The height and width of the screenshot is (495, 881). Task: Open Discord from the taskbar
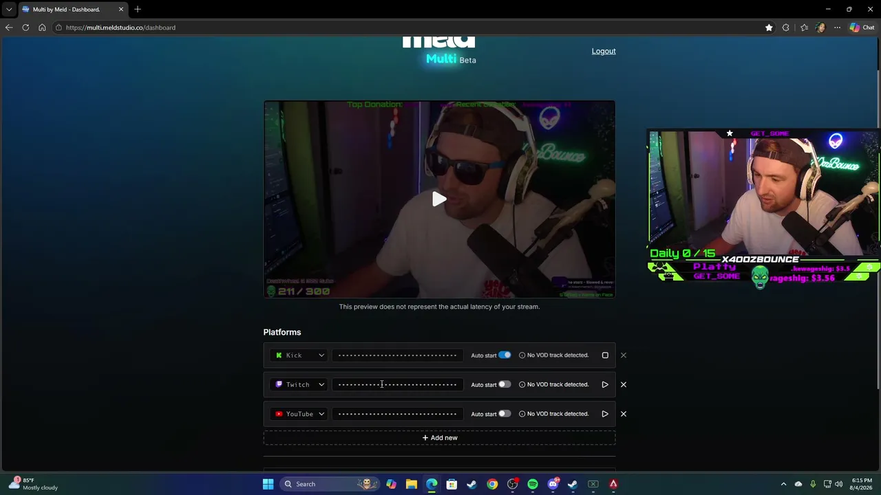point(553,484)
